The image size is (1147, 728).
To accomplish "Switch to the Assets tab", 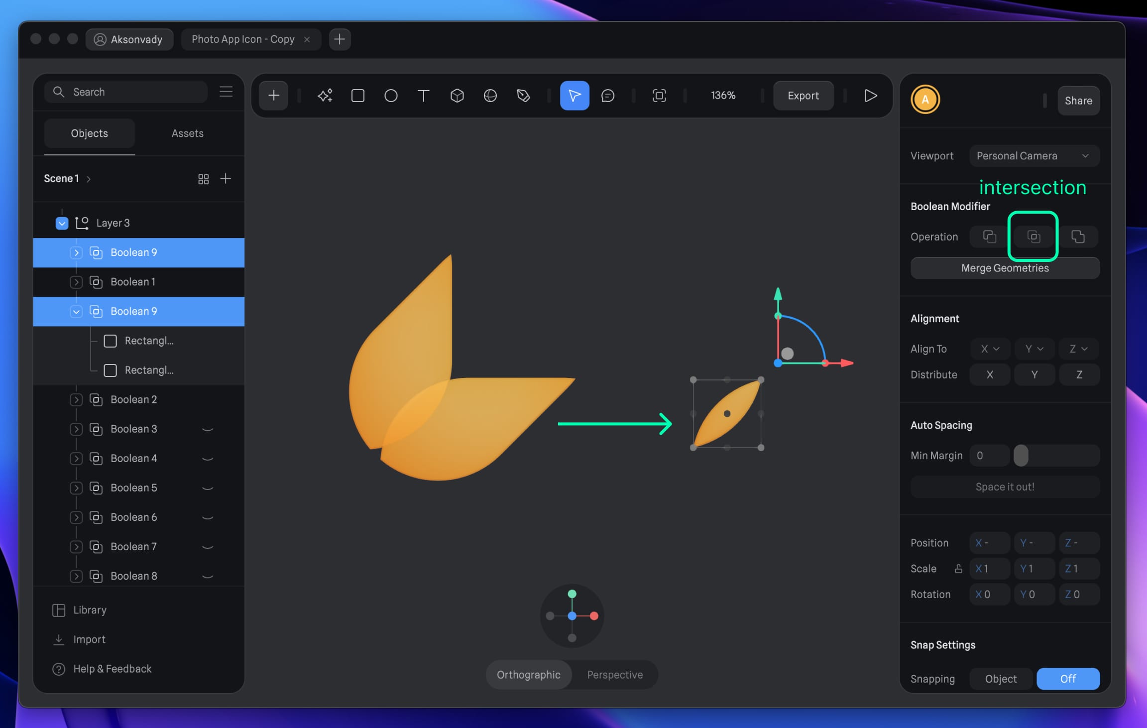I will click(x=187, y=133).
